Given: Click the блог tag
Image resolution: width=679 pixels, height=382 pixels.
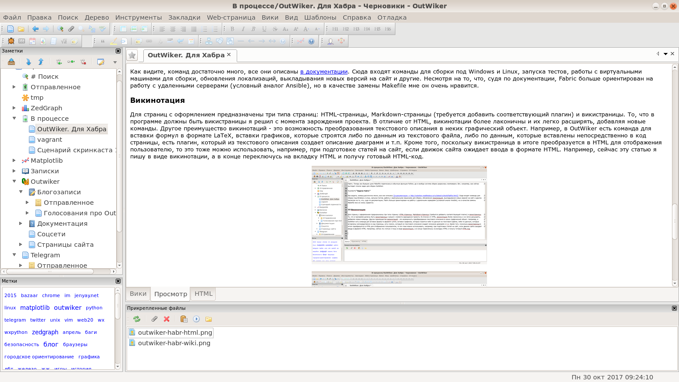Looking at the screenshot, I should [x=51, y=344].
